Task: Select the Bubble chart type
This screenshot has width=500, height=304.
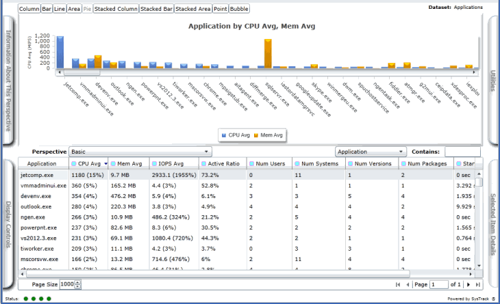Action: tap(239, 9)
